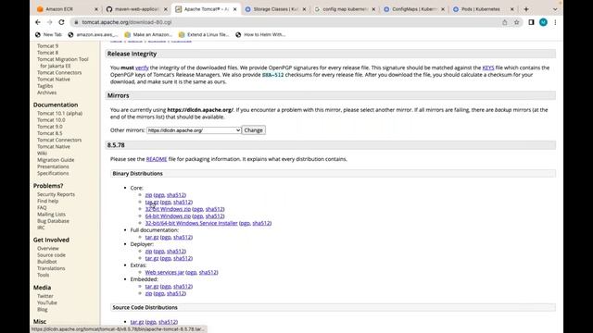Reload the Tomcat download page
Viewport: 593px width, 333px height.
coord(61,22)
